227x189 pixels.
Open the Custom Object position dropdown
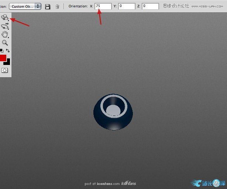25,6
